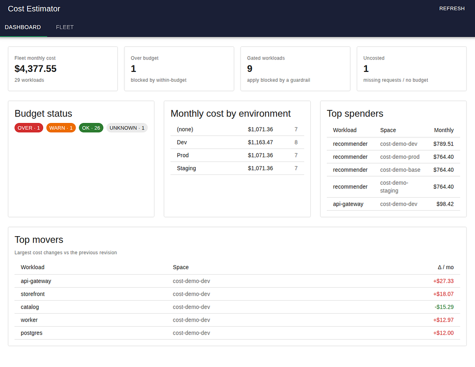Click 'Largest cost changes vs the previous revision'
Screen dimensions: 475x367
point(66,253)
